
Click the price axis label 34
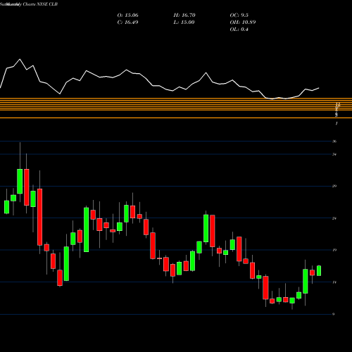pyautogui.click(x=334, y=154)
